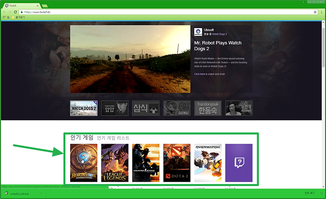Viewport: 326px width, 199px height.
Task: Open the 인기 게임 heading
Action: click(x=82, y=137)
